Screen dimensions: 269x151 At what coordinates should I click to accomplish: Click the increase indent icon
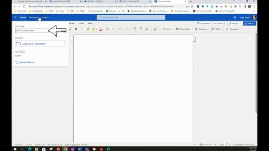click(140, 29)
